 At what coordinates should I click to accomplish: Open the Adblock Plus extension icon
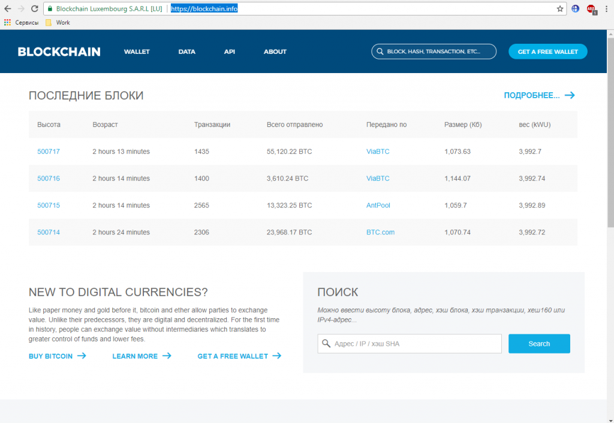point(591,9)
